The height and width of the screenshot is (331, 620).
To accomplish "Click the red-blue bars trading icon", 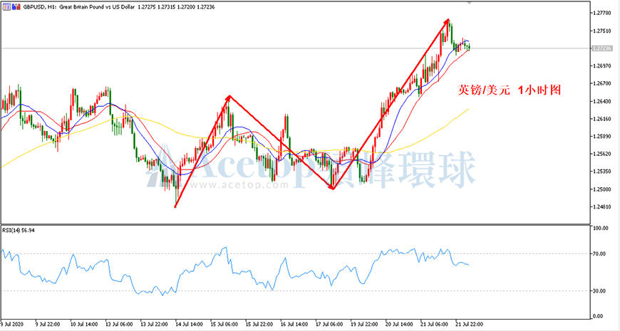I will [x=16, y=6].
